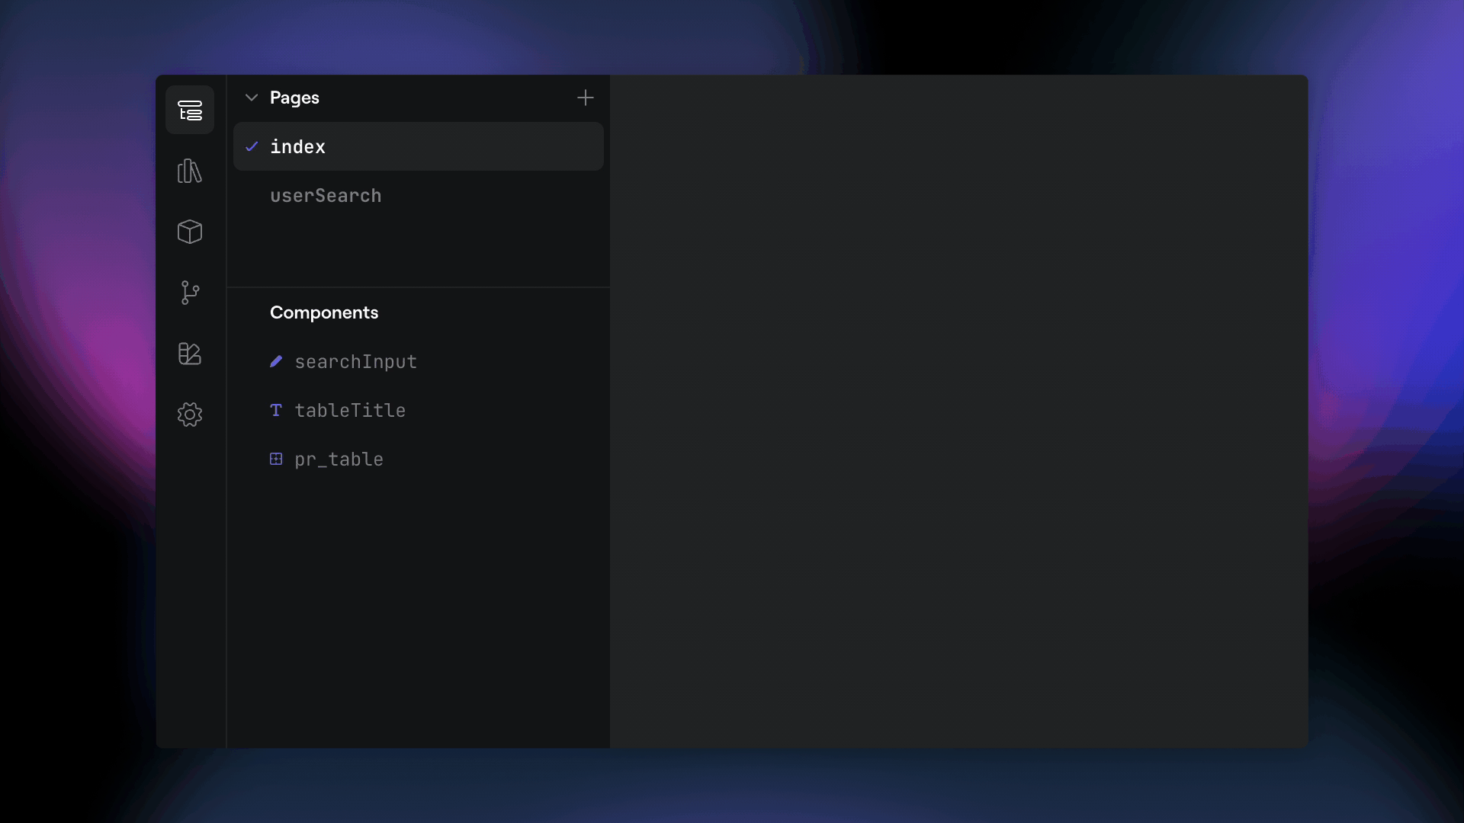This screenshot has width=1464, height=823.
Task: Click the Components section header
Action: [x=324, y=312]
